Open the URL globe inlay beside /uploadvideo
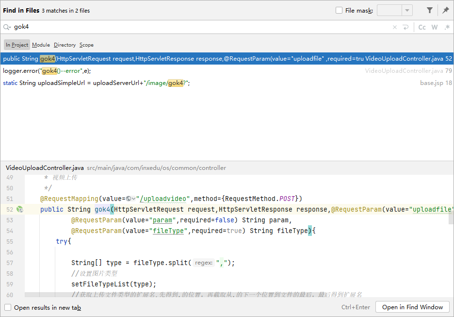The image size is (454, 317). click(x=130, y=199)
